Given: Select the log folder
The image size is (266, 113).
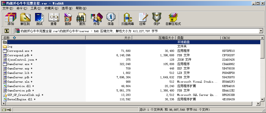Looking at the screenshot, I should [10, 46].
